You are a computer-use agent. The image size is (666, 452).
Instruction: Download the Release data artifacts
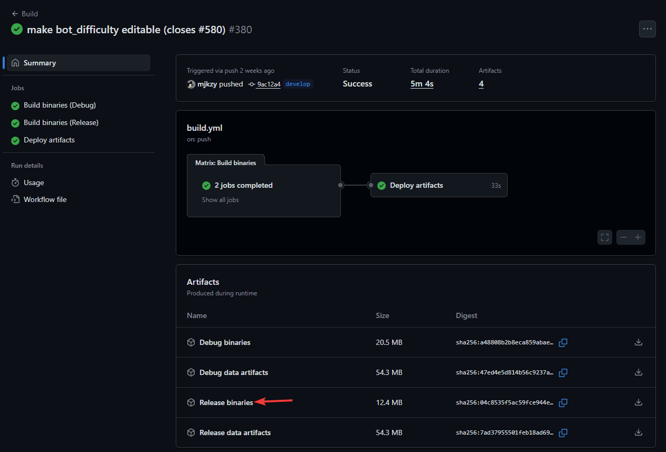(639, 432)
